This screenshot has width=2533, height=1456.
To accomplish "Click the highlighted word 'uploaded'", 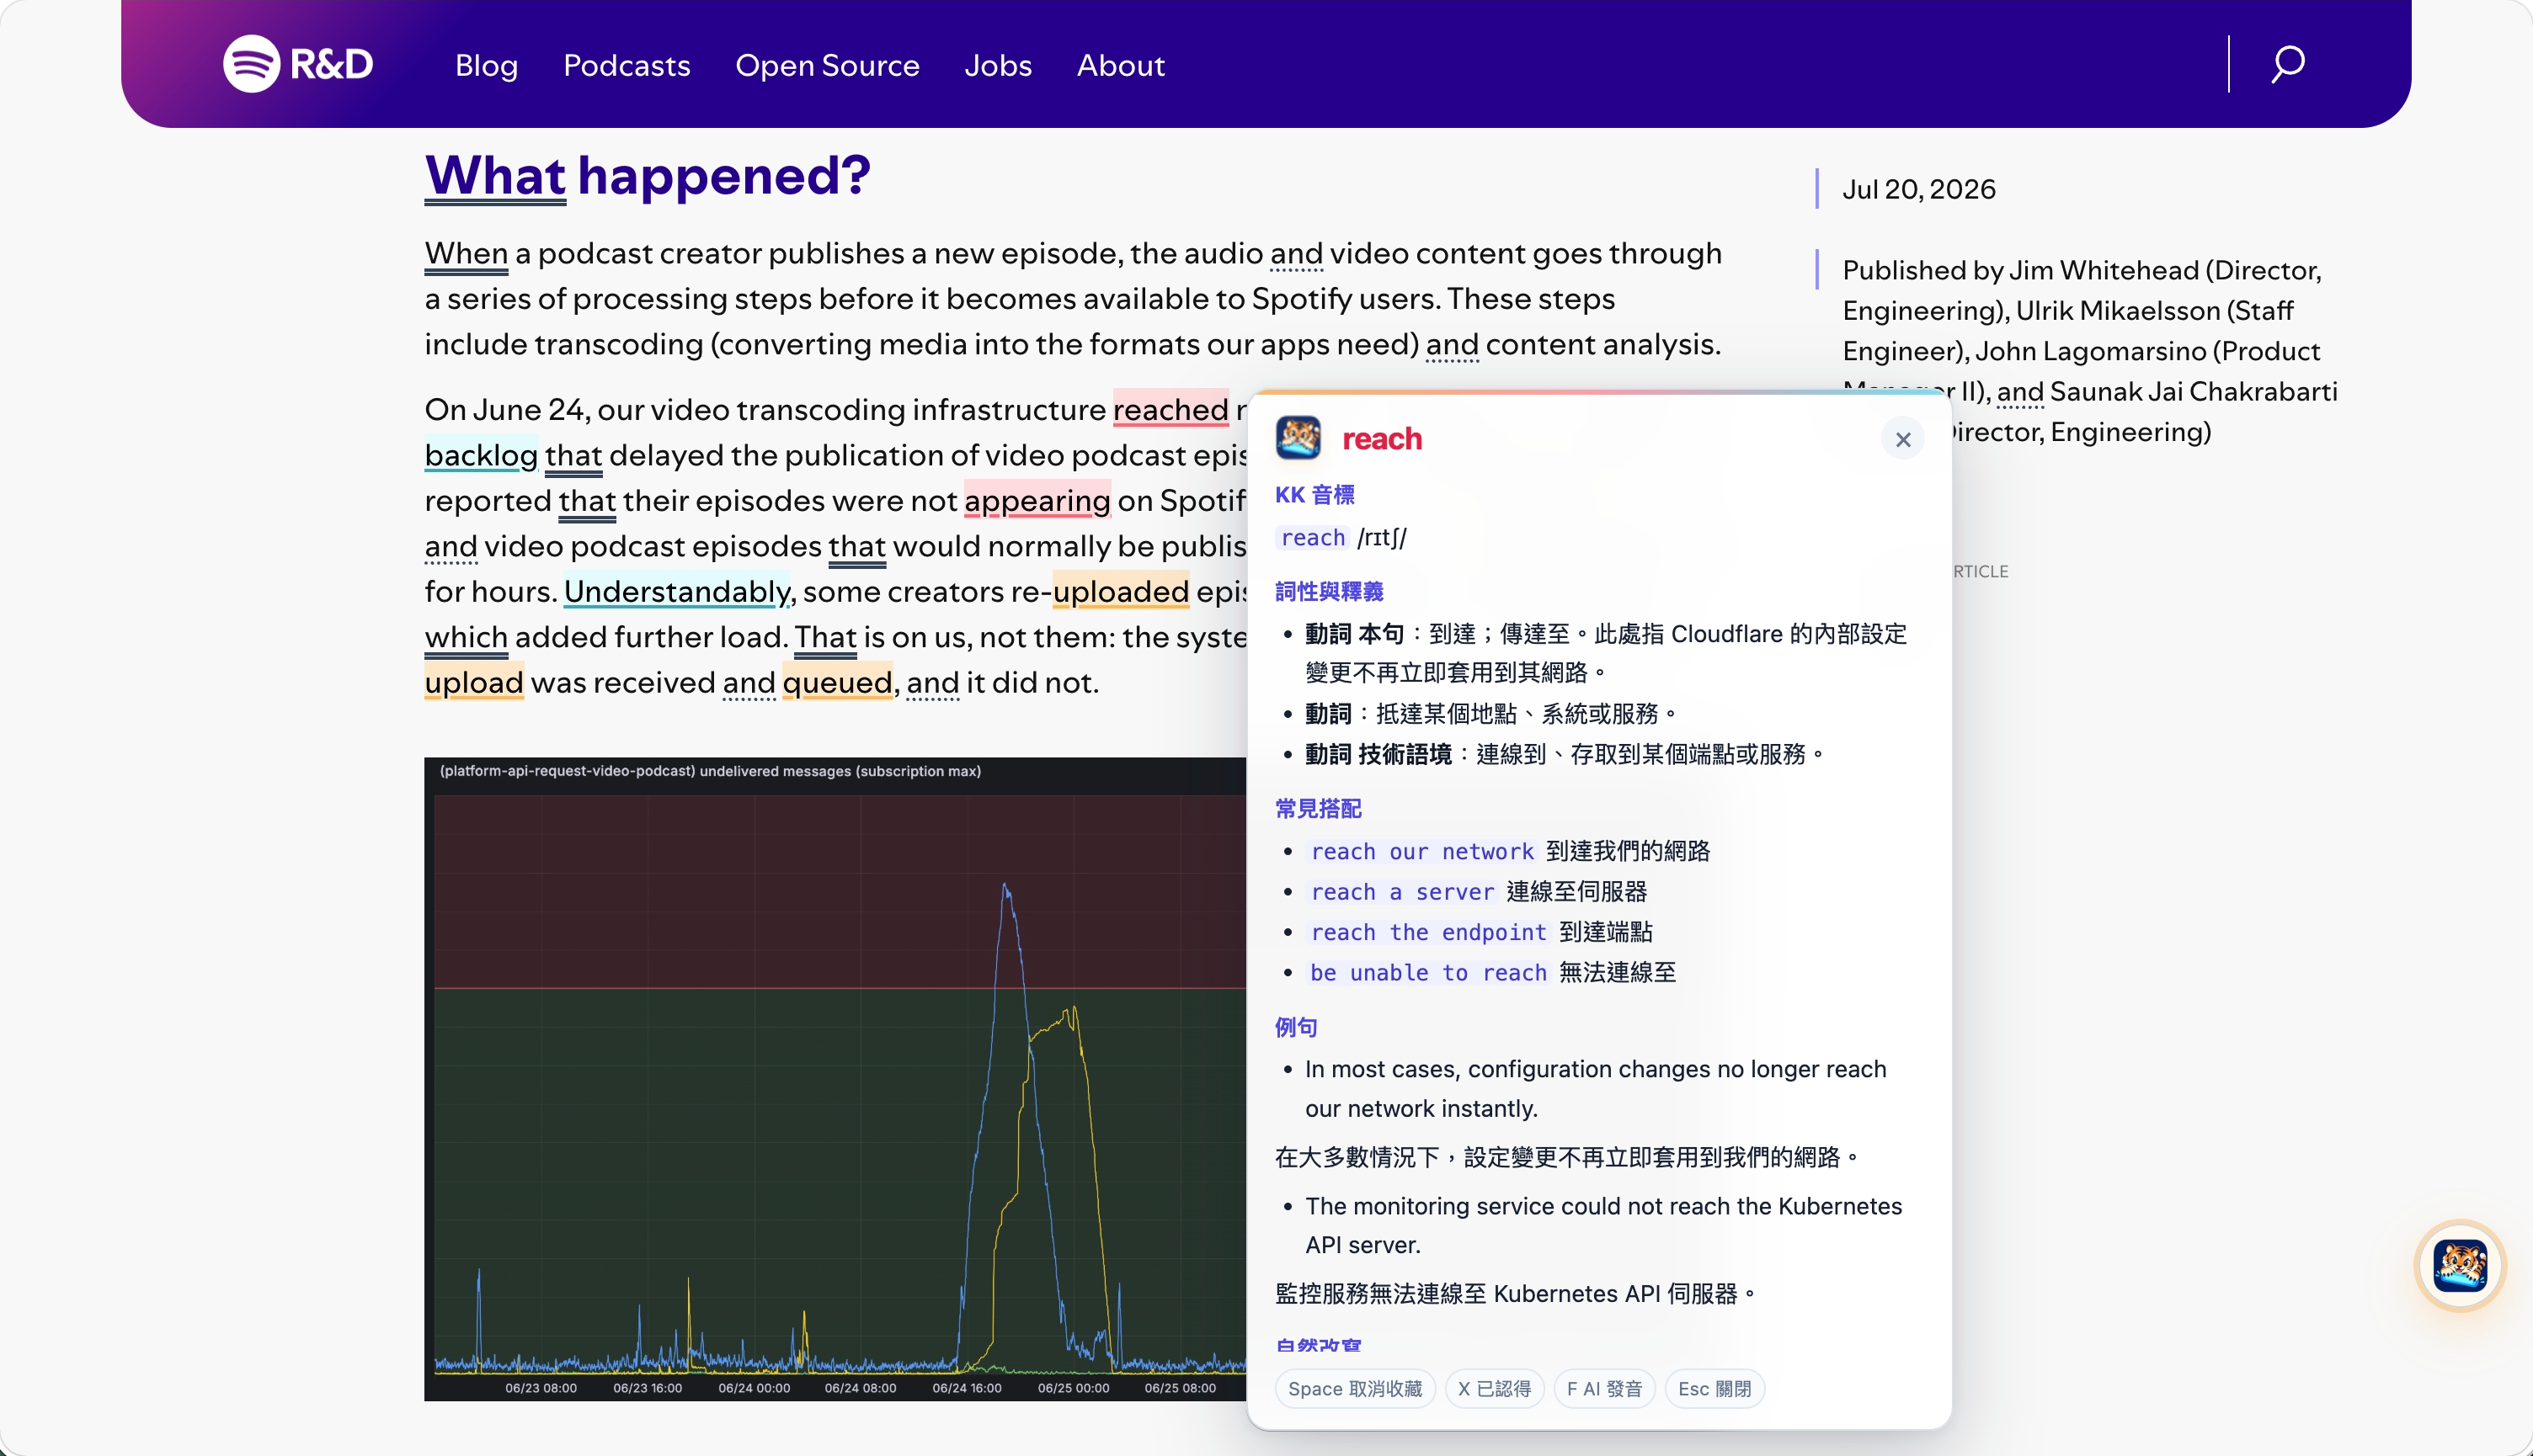I will pos(1122,591).
